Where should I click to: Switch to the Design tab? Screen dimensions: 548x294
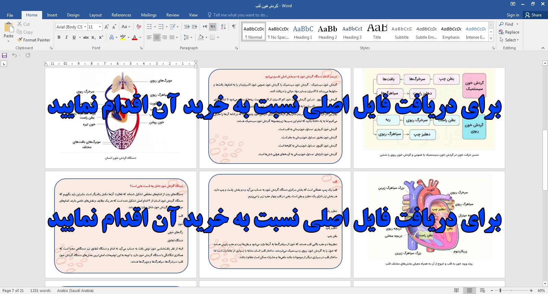click(73, 15)
